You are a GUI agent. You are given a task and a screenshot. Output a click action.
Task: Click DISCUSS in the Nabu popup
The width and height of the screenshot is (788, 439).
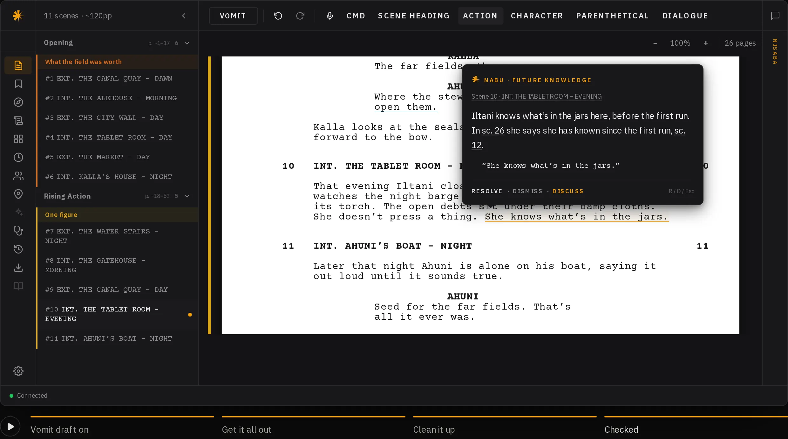[x=568, y=191]
